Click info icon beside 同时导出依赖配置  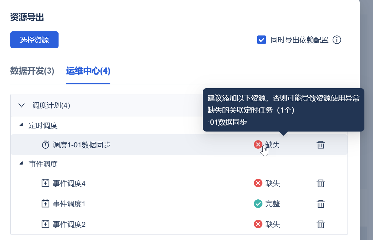coord(337,40)
